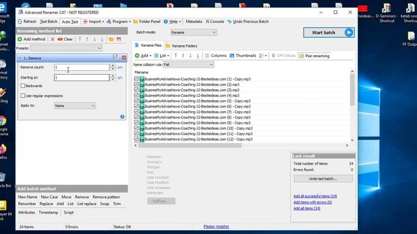Enable the Backwards checkbox
417x234 pixels.
pos(23,86)
